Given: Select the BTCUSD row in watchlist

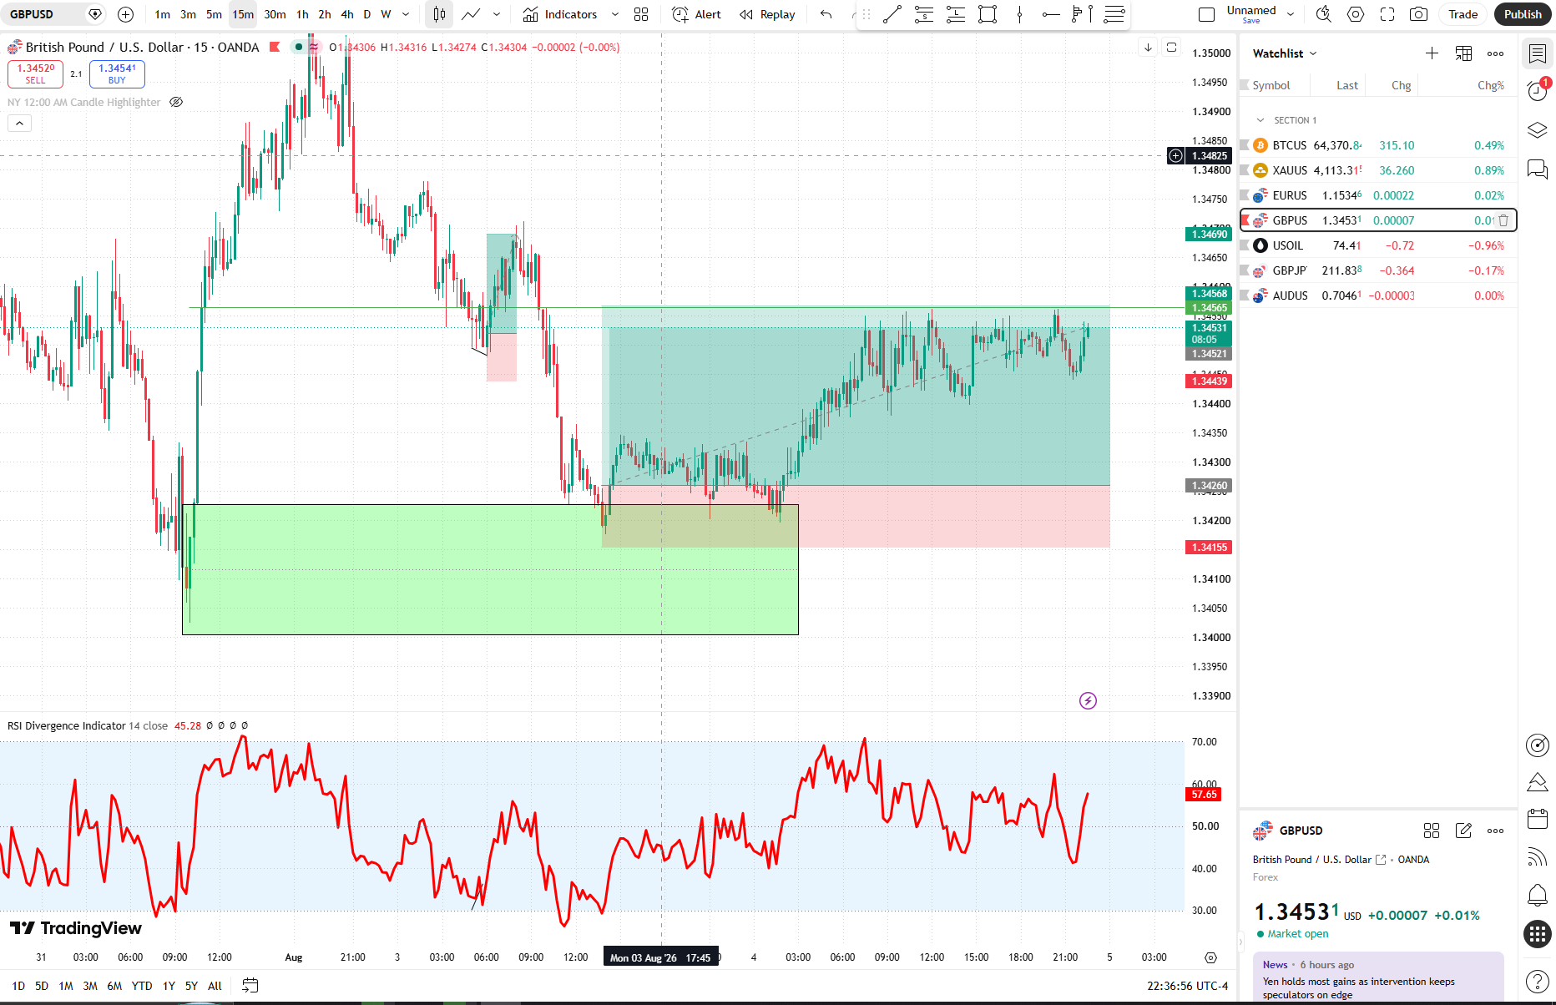Looking at the screenshot, I should coord(1378,145).
